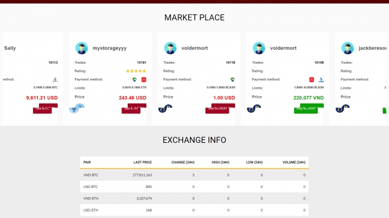Click avatar on the 220,077 VND voldermort card

click(x=259, y=48)
